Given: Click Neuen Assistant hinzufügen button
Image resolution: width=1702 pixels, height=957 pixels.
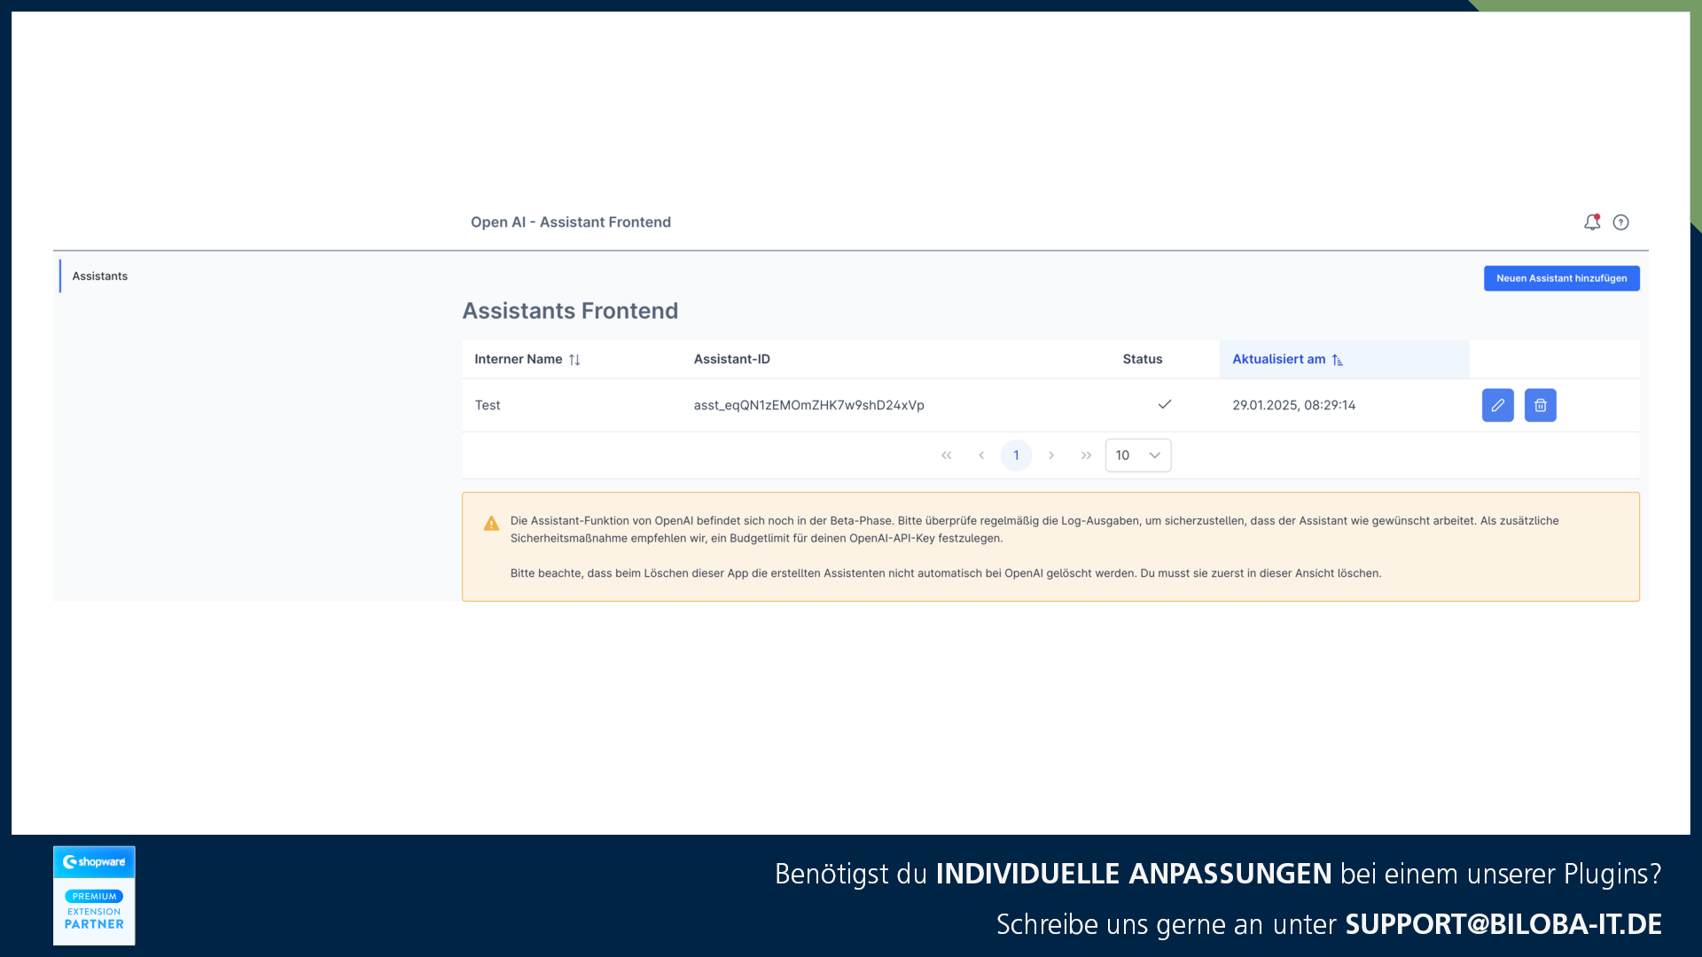Looking at the screenshot, I should point(1561,278).
